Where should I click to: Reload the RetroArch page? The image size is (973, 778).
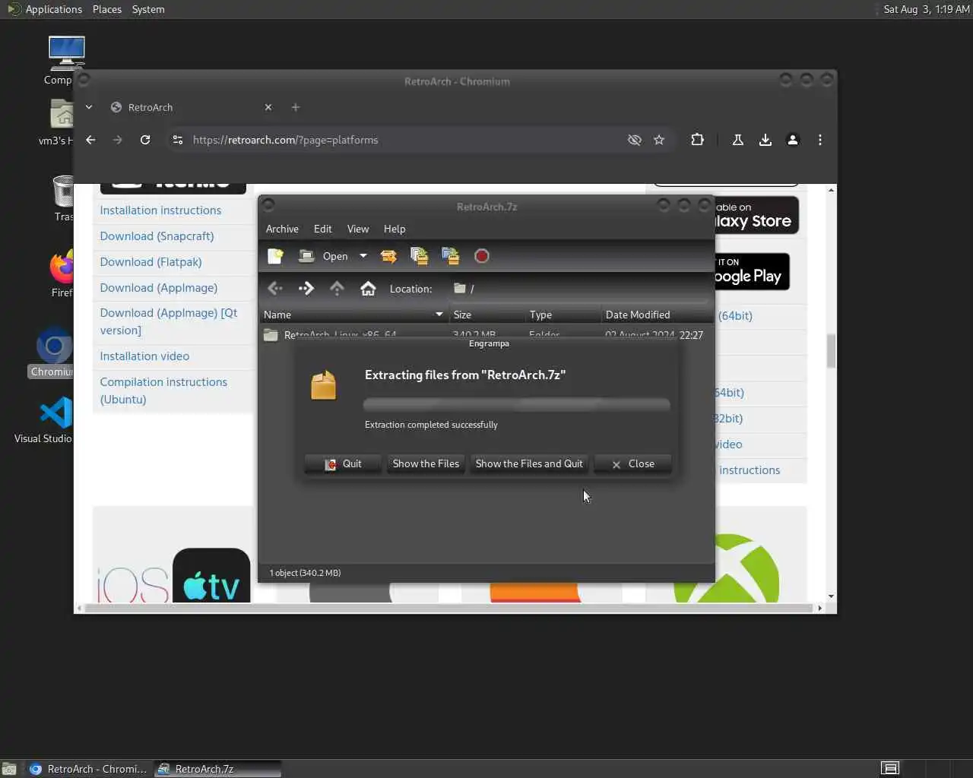145,140
